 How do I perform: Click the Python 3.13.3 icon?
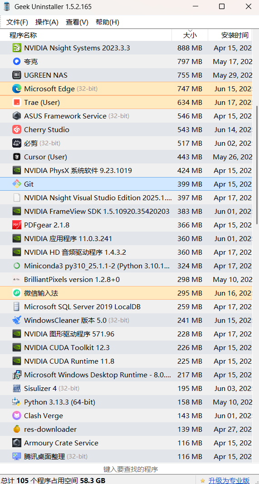pos(17,402)
